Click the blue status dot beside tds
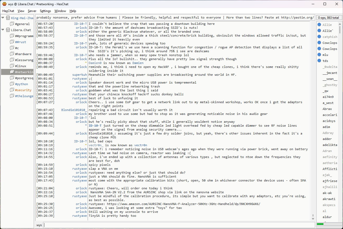The width and height of the screenshot is (343, 229). [319, 61]
